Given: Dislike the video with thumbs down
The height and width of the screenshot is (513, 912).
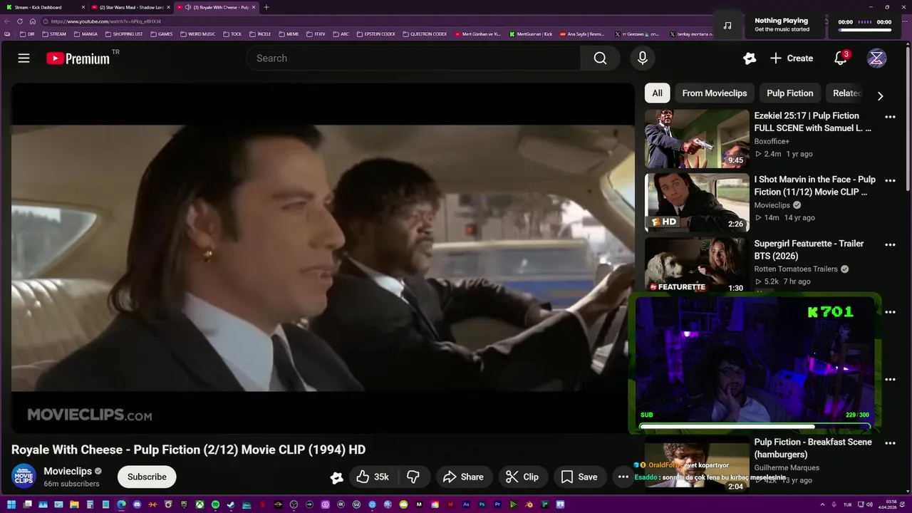Looking at the screenshot, I should point(413,477).
